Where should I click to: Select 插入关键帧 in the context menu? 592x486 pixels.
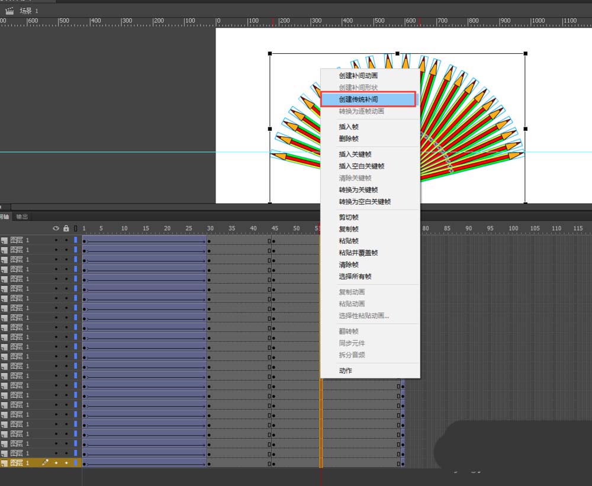[x=355, y=155]
